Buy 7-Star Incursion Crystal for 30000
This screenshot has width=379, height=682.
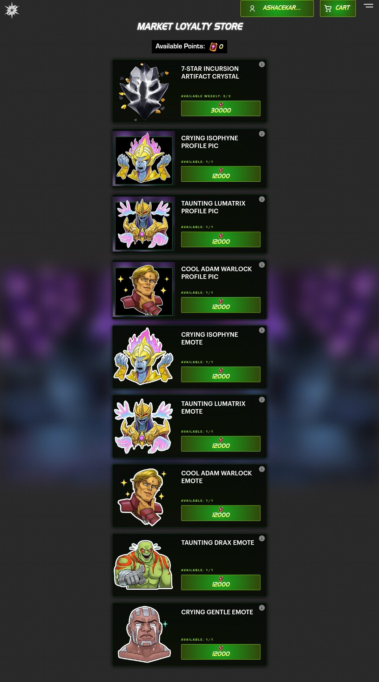pyautogui.click(x=221, y=108)
